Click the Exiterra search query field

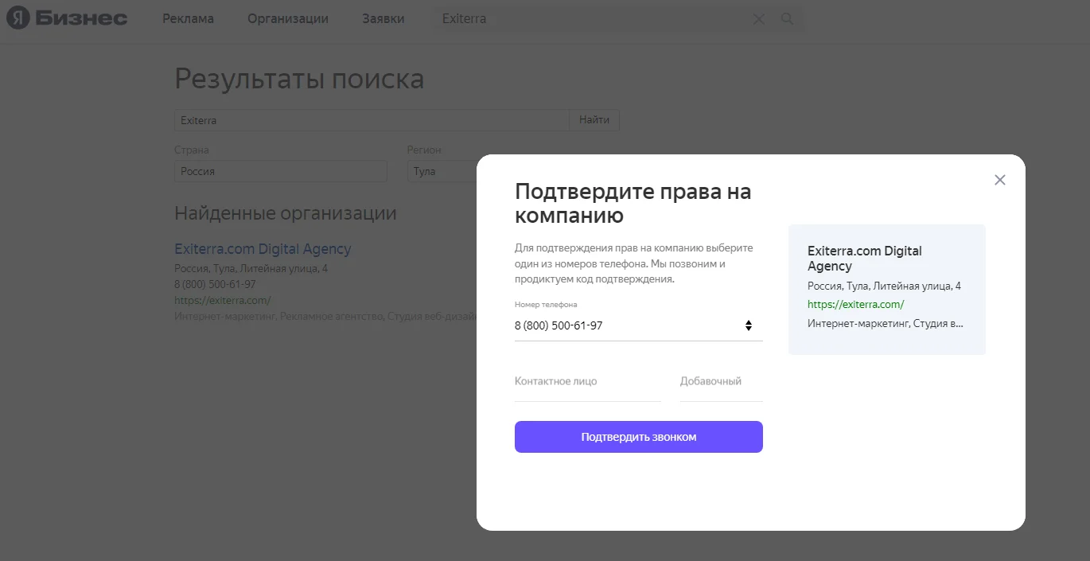372,120
